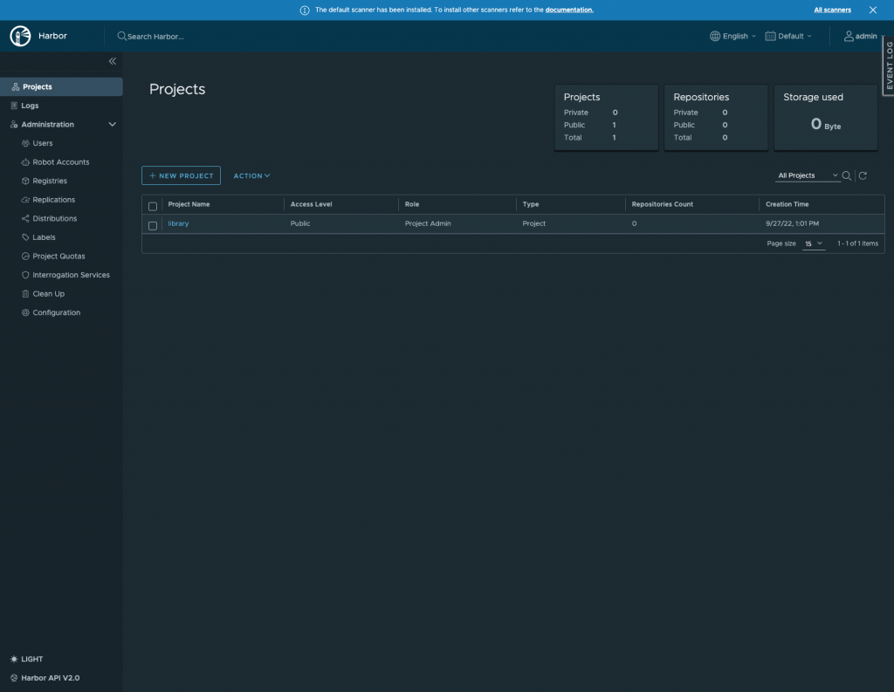The height and width of the screenshot is (692, 894).
Task: Click the Repositories Count column header
Action: click(x=662, y=204)
